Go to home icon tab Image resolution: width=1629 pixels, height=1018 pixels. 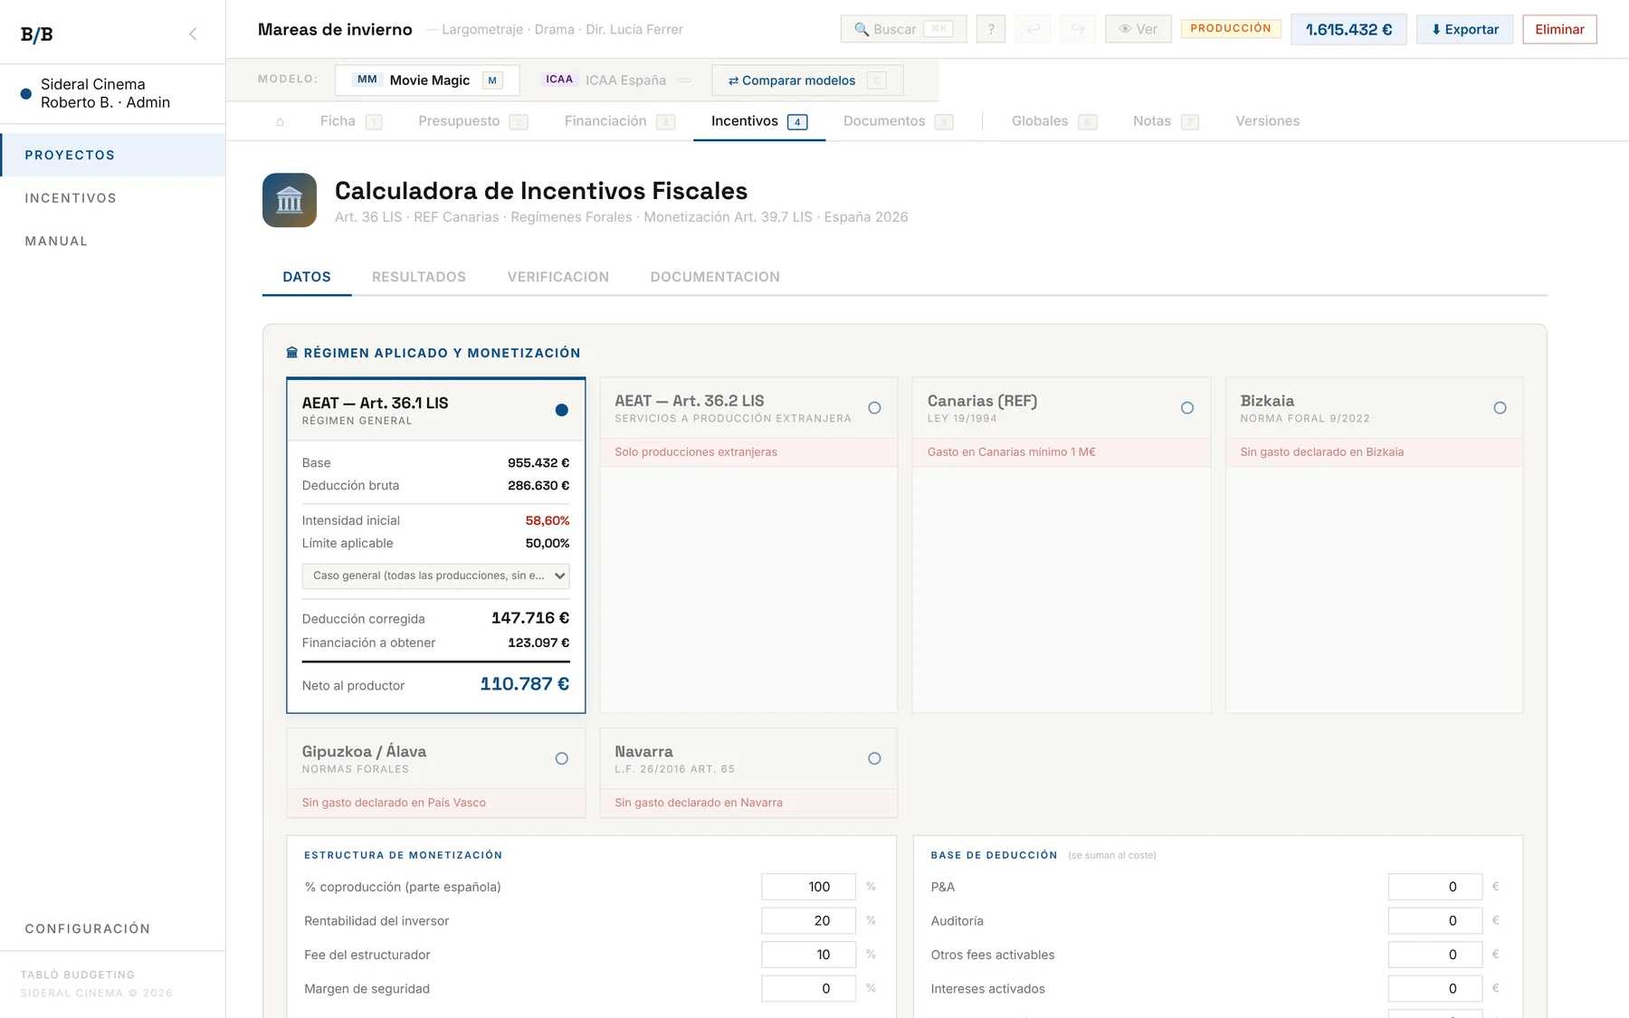pos(281,121)
